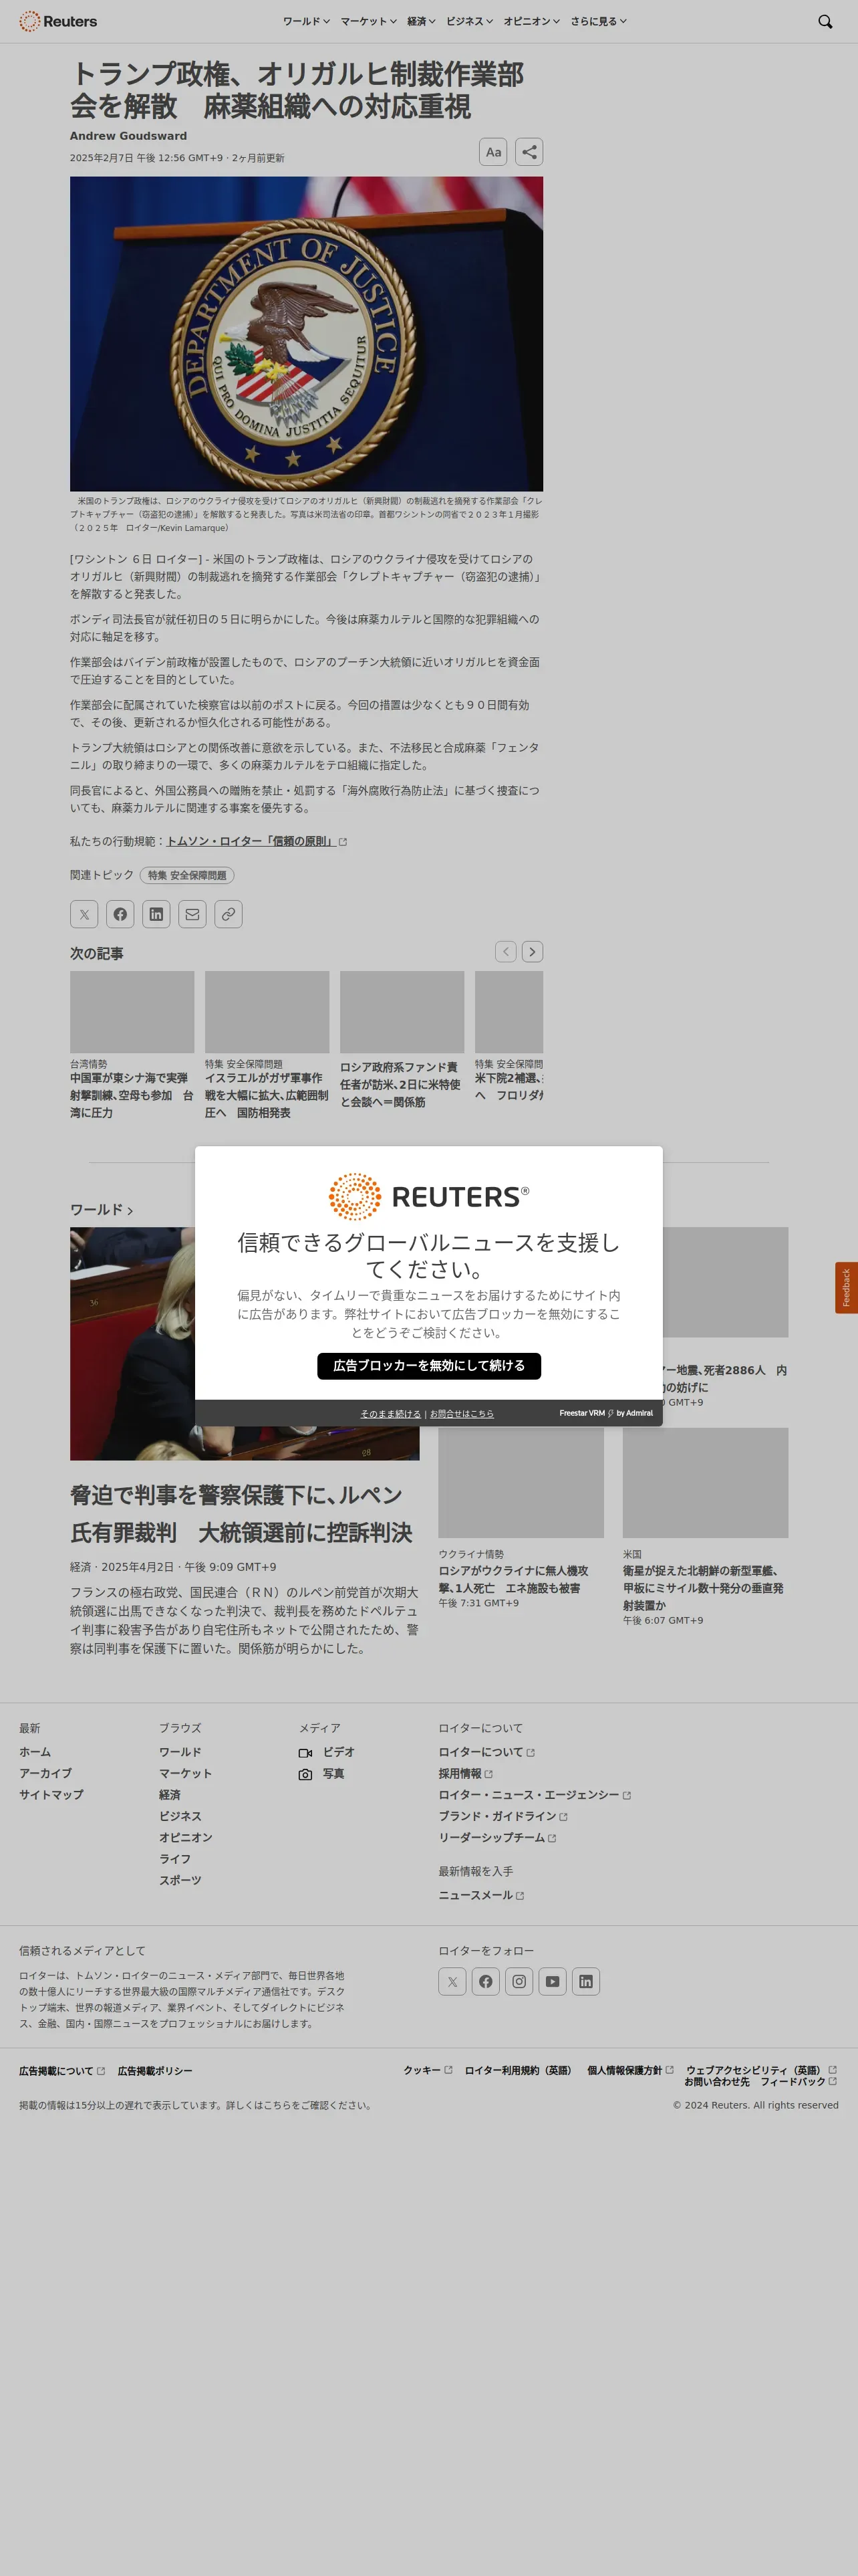Viewport: 858px width, 2576px height.
Task: Open 衛星が捉えた北朝鮮の新型軍艦 story
Action: point(703,1587)
